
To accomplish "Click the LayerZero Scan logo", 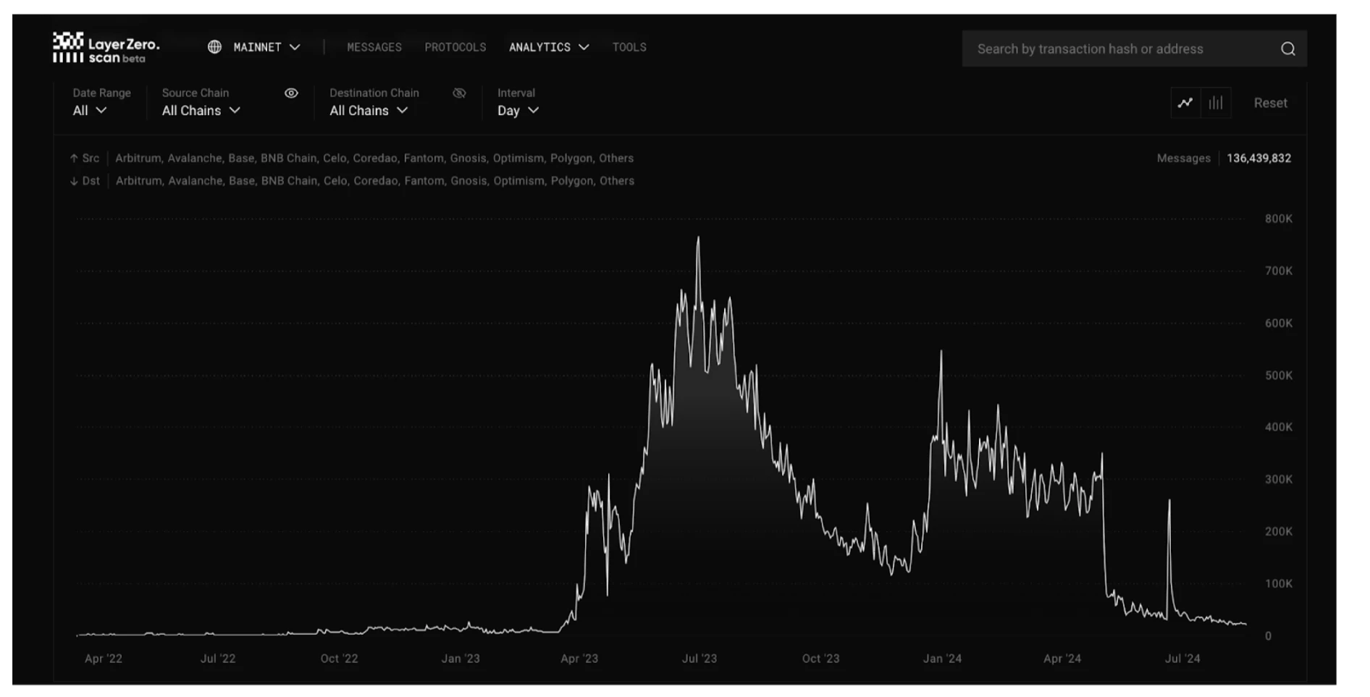I will [106, 48].
